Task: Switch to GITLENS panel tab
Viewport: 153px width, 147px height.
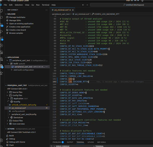Action: 91,142
